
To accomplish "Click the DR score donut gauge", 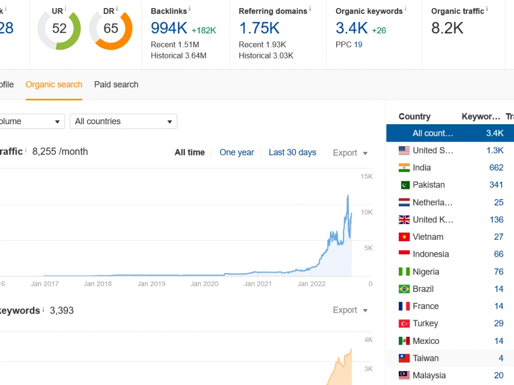I will click(x=111, y=29).
